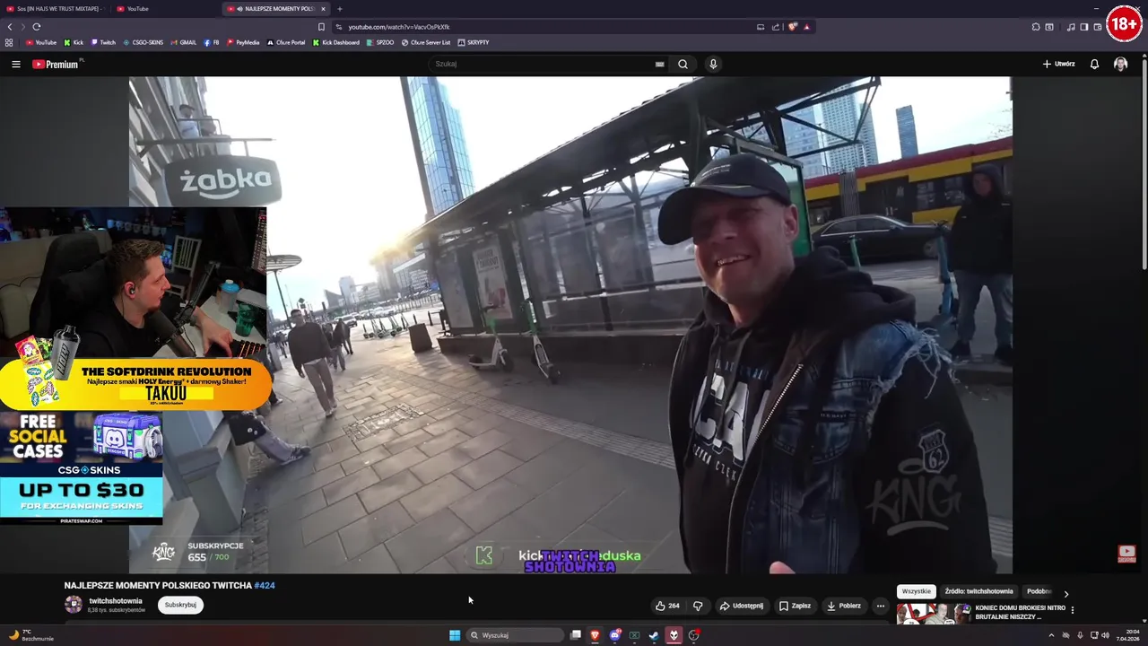This screenshot has width=1148, height=646.
Task: Go to YouTube Premium home logo
Action: point(57,64)
